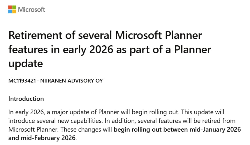Click the message ID MC1193421

(22, 81)
